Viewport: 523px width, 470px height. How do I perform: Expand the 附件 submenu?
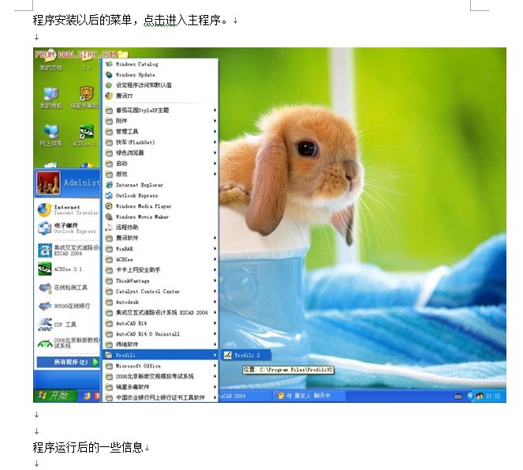(160, 121)
